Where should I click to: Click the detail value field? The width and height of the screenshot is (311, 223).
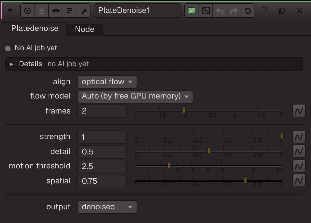(102, 152)
